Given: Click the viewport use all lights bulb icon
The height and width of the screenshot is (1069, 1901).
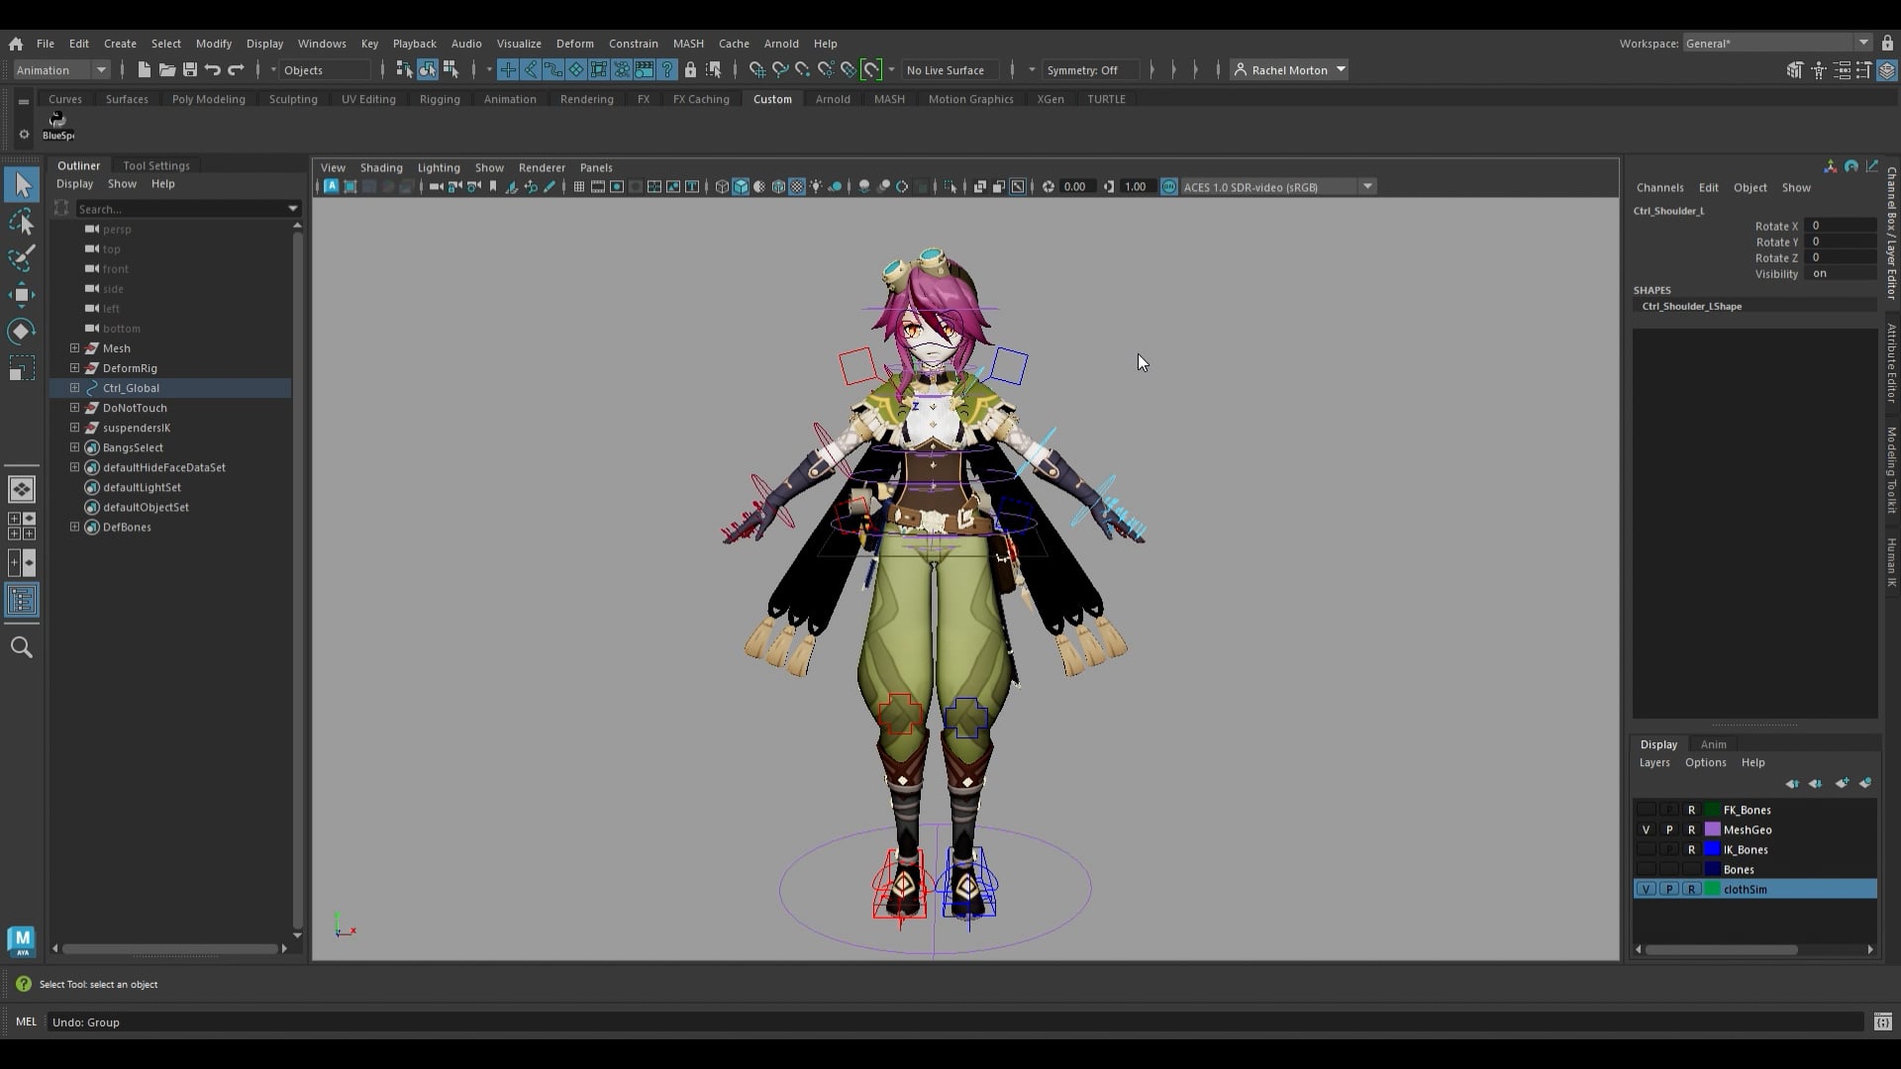Looking at the screenshot, I should [817, 187].
